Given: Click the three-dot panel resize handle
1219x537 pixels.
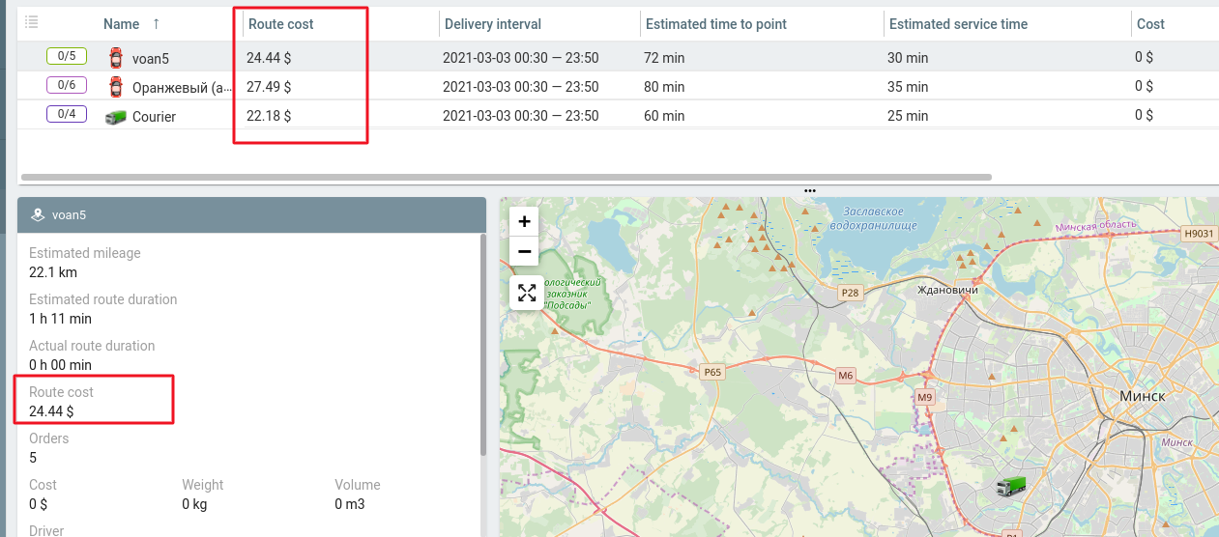Looking at the screenshot, I should pos(810,191).
